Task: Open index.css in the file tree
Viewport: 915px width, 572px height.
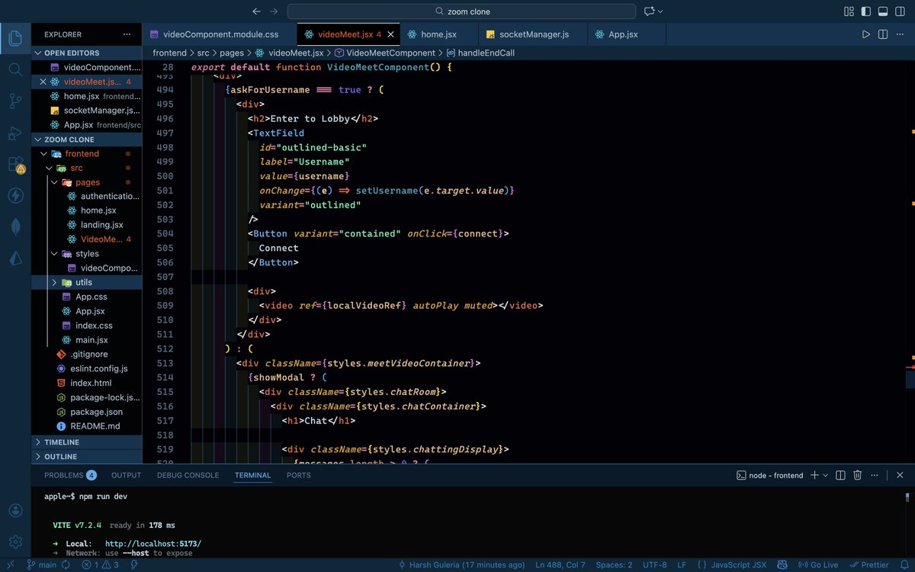Action: (86, 326)
